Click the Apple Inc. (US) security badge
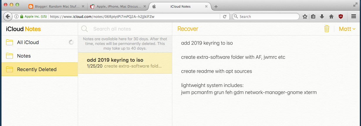 33,17
